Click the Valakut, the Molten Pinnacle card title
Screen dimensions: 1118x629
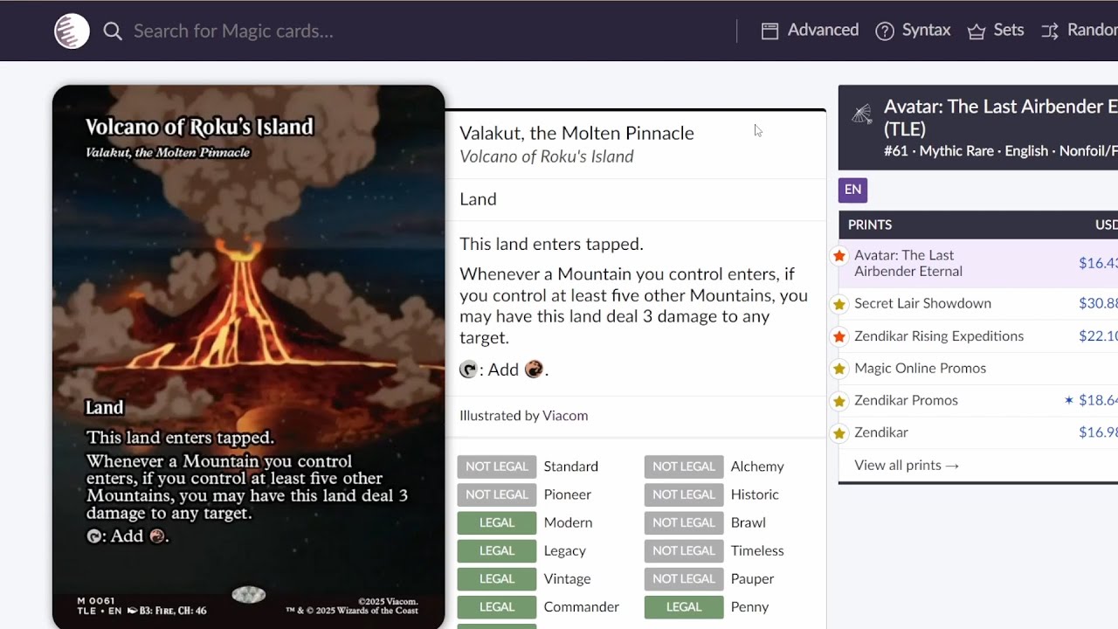point(576,133)
